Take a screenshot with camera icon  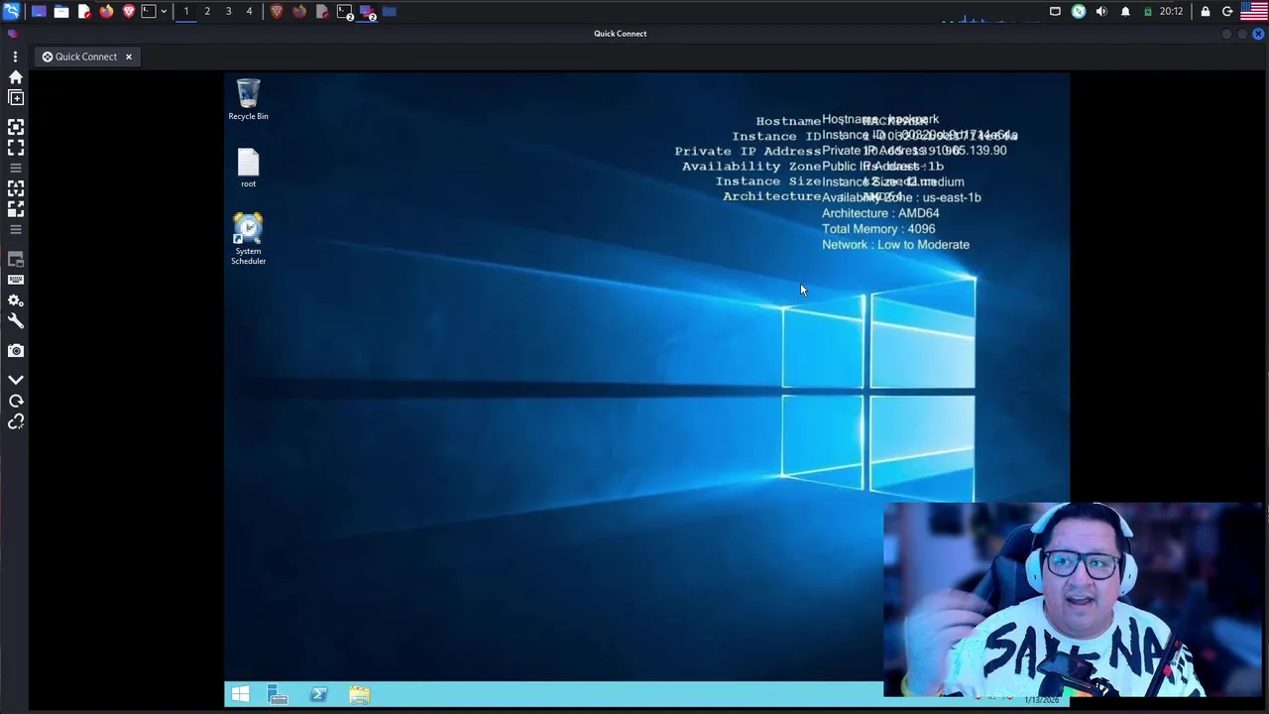pos(16,351)
